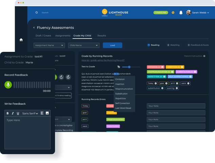Remove the OMISSION (1) tag

tap(162, 67)
